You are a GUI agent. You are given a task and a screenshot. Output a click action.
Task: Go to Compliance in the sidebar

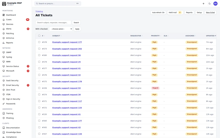point(11,137)
